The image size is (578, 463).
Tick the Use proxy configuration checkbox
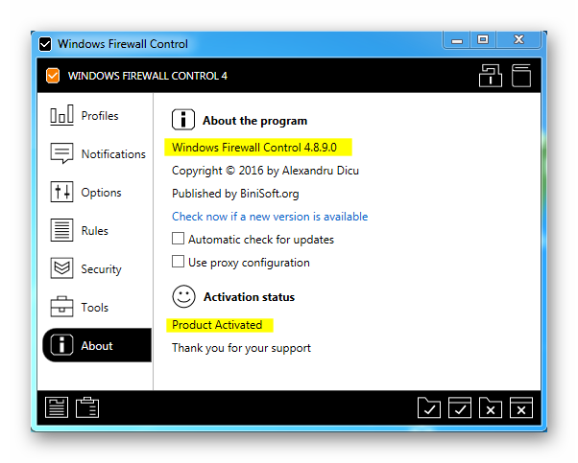coord(178,262)
